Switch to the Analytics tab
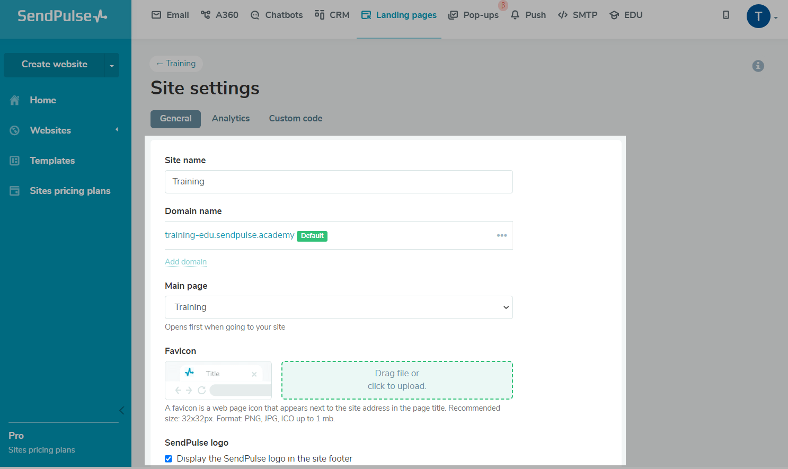 coord(231,119)
